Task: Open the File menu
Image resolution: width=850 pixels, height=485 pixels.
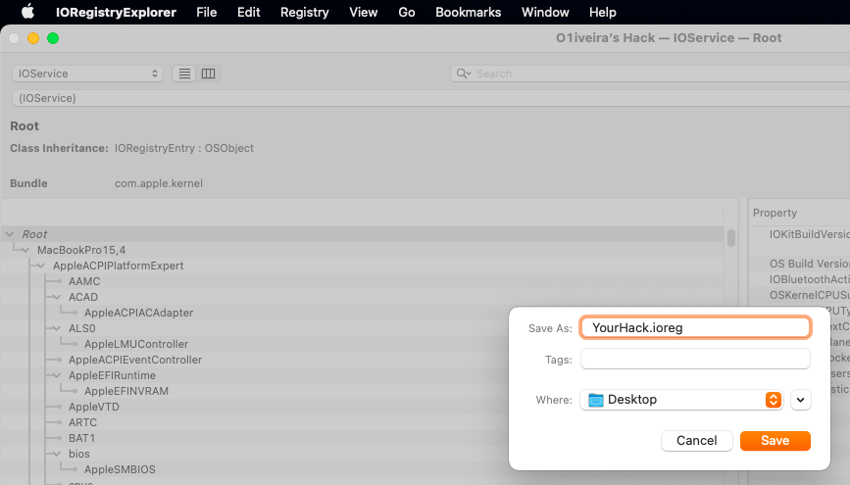Action: click(207, 12)
